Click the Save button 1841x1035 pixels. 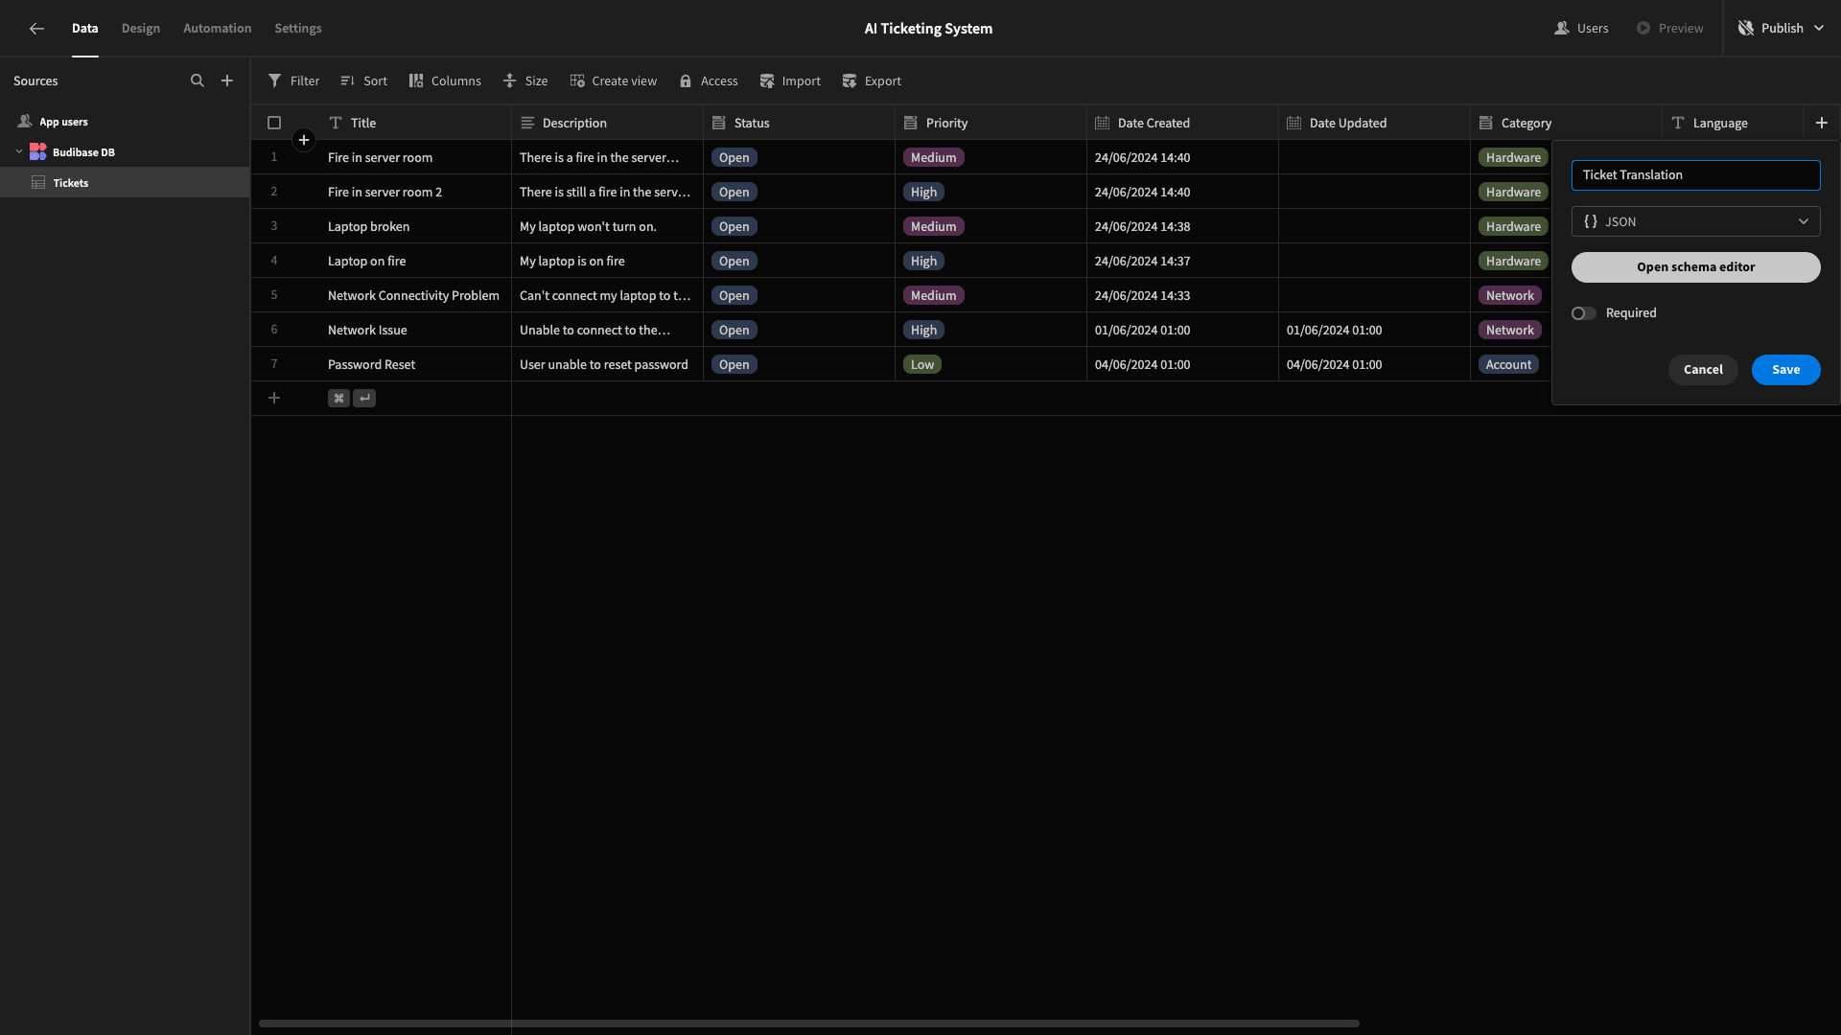[x=1785, y=370]
